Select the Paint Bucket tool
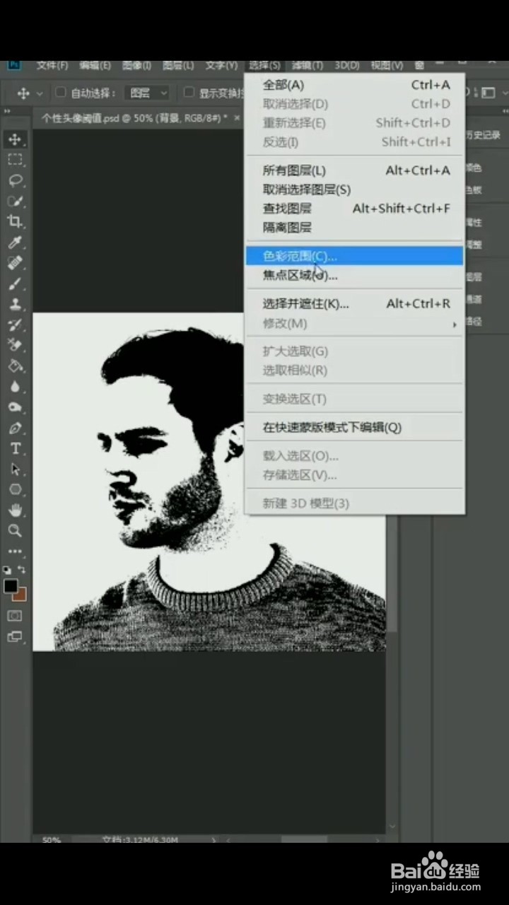This screenshot has height=905, width=509. (15, 366)
